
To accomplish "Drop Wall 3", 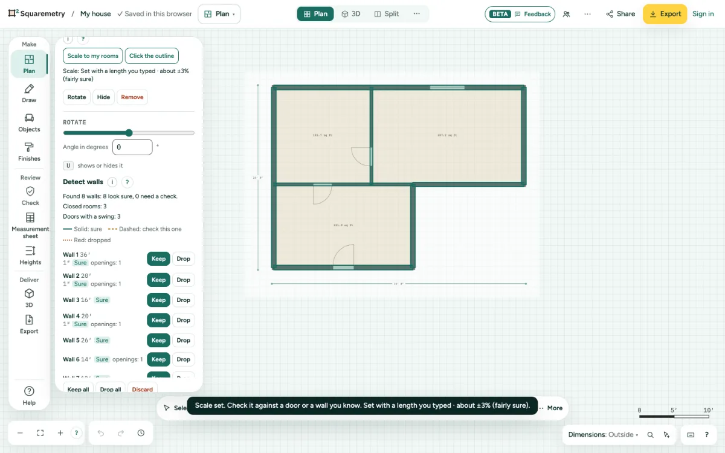I will coord(183,300).
